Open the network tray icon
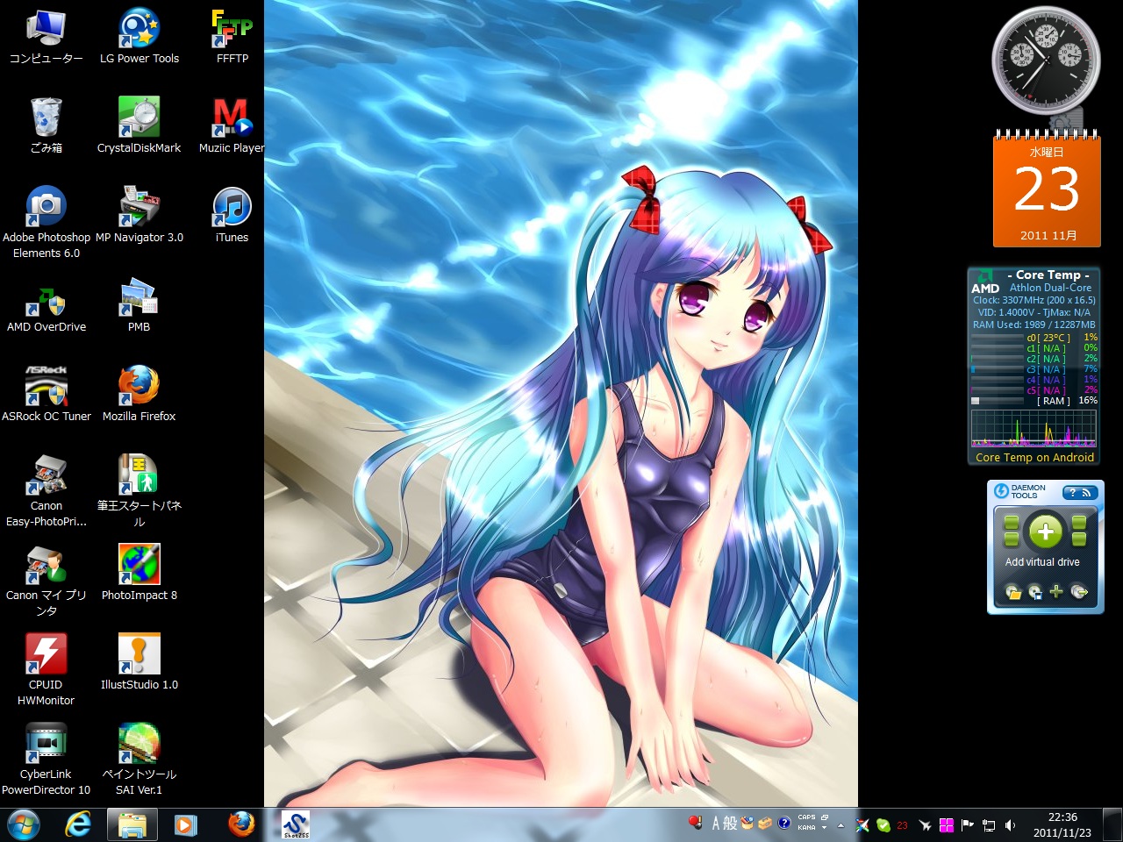Viewport: 1123px width, 842px height. point(989,825)
